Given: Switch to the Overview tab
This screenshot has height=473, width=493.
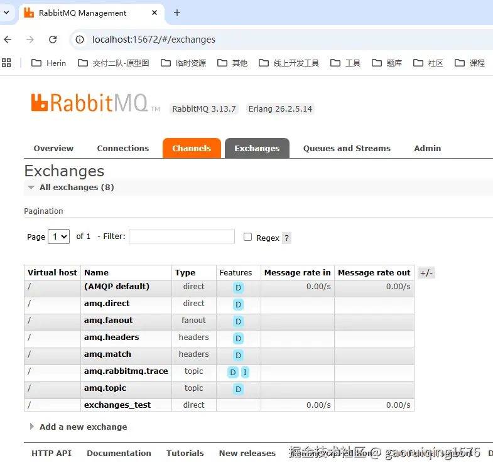Looking at the screenshot, I should pos(53,148).
